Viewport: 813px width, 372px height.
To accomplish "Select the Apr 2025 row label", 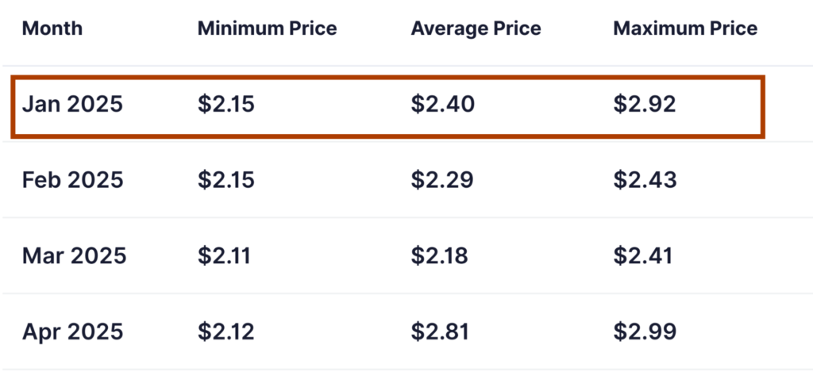I will coord(72,332).
